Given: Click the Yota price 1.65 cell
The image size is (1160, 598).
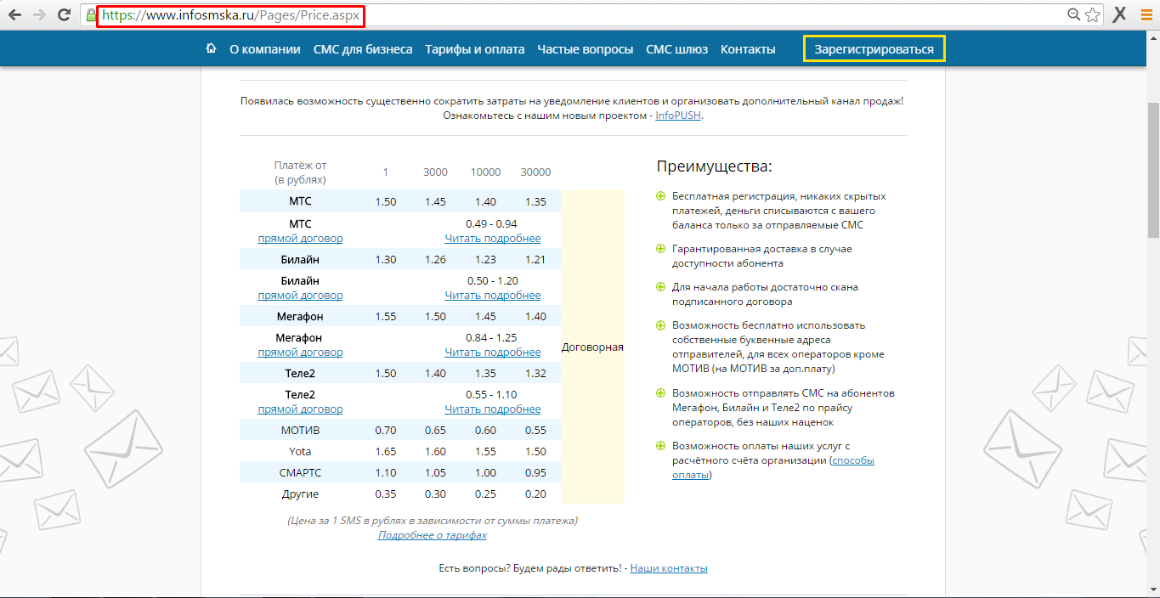Looking at the screenshot, I should pyautogui.click(x=385, y=451).
